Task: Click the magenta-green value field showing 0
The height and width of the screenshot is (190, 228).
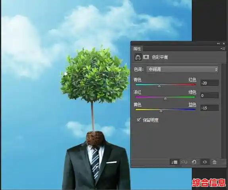Action: [210, 95]
